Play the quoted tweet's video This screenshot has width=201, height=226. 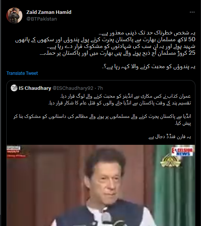(101, 185)
